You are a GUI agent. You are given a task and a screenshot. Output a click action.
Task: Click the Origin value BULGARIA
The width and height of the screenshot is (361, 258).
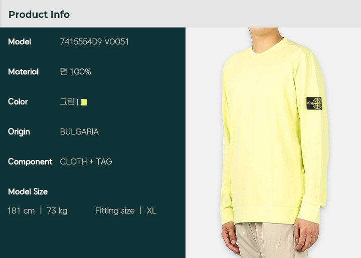(79, 132)
